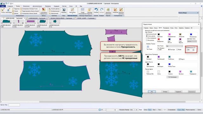Open the Настройки dropdown in ribbon
The image size is (203, 114).
point(72,11)
